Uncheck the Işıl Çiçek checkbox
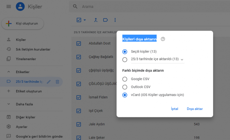This screenshot has width=230, height=140. (x=79, y=111)
